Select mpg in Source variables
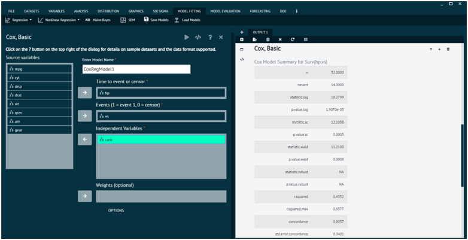468x240 pixels. click(x=39, y=69)
